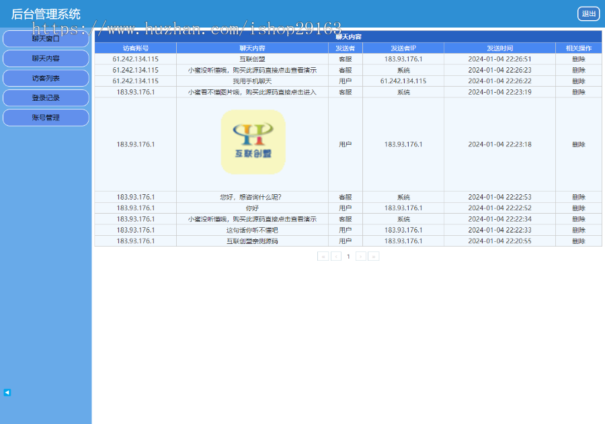Delete the message sent at 22:26:22

point(579,81)
